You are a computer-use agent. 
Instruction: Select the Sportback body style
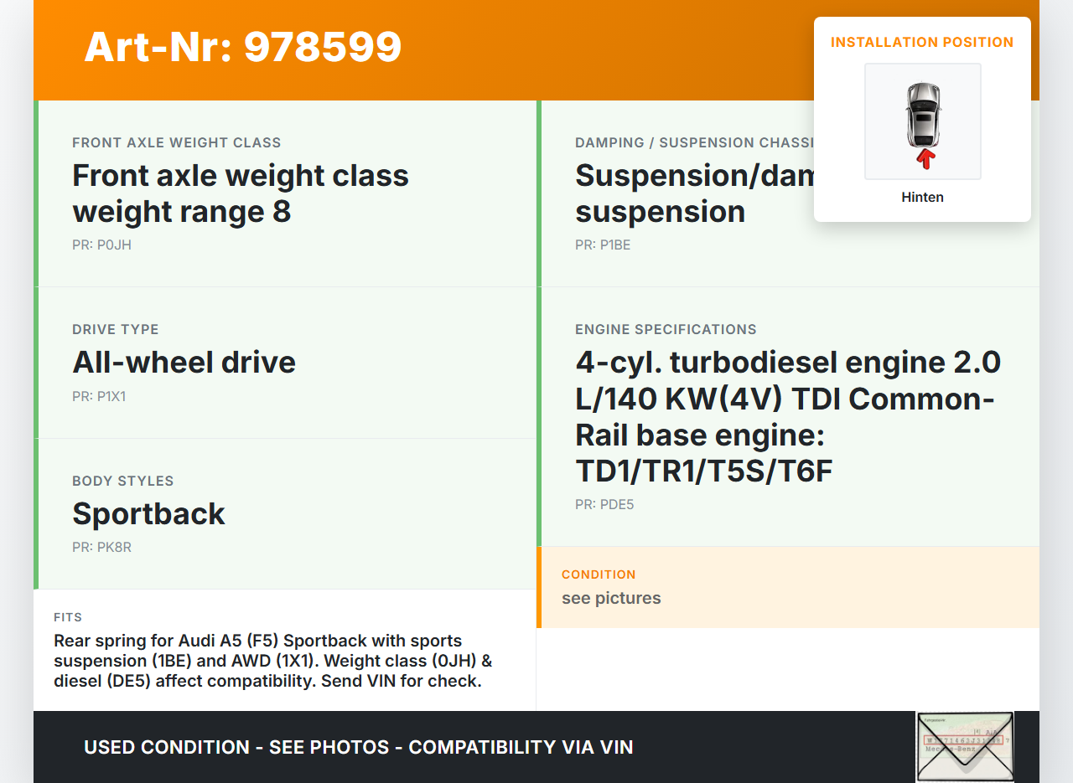[x=149, y=513]
